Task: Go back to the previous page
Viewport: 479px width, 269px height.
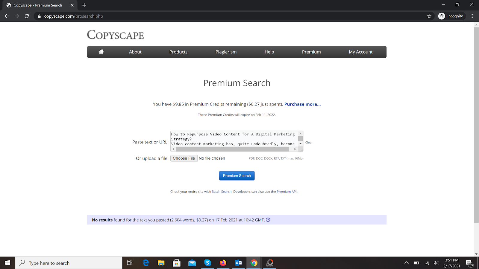Action: [x=7, y=16]
